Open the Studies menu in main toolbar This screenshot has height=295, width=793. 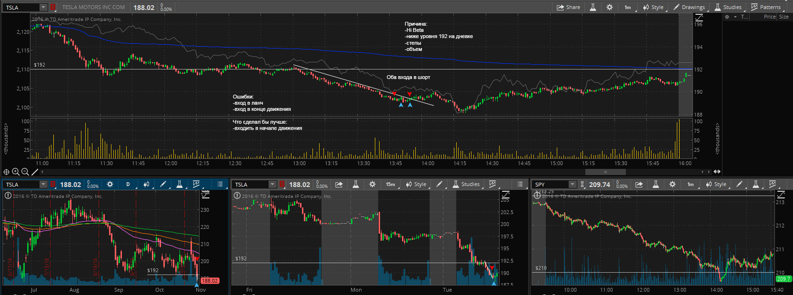click(728, 7)
